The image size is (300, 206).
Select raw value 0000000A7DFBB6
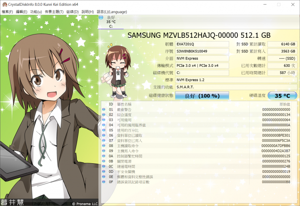[276, 145]
